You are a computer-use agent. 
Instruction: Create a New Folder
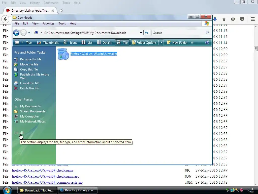coord(177,42)
